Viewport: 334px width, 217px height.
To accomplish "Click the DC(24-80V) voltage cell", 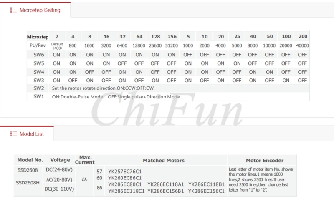I will pos(59,170).
